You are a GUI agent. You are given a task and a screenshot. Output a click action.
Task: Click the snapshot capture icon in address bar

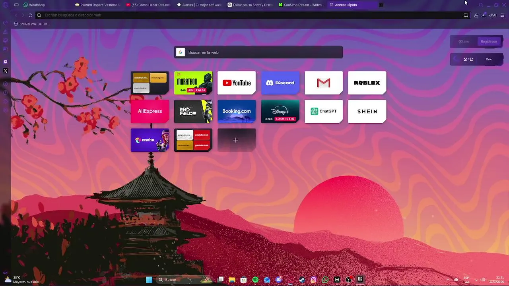coord(466,15)
